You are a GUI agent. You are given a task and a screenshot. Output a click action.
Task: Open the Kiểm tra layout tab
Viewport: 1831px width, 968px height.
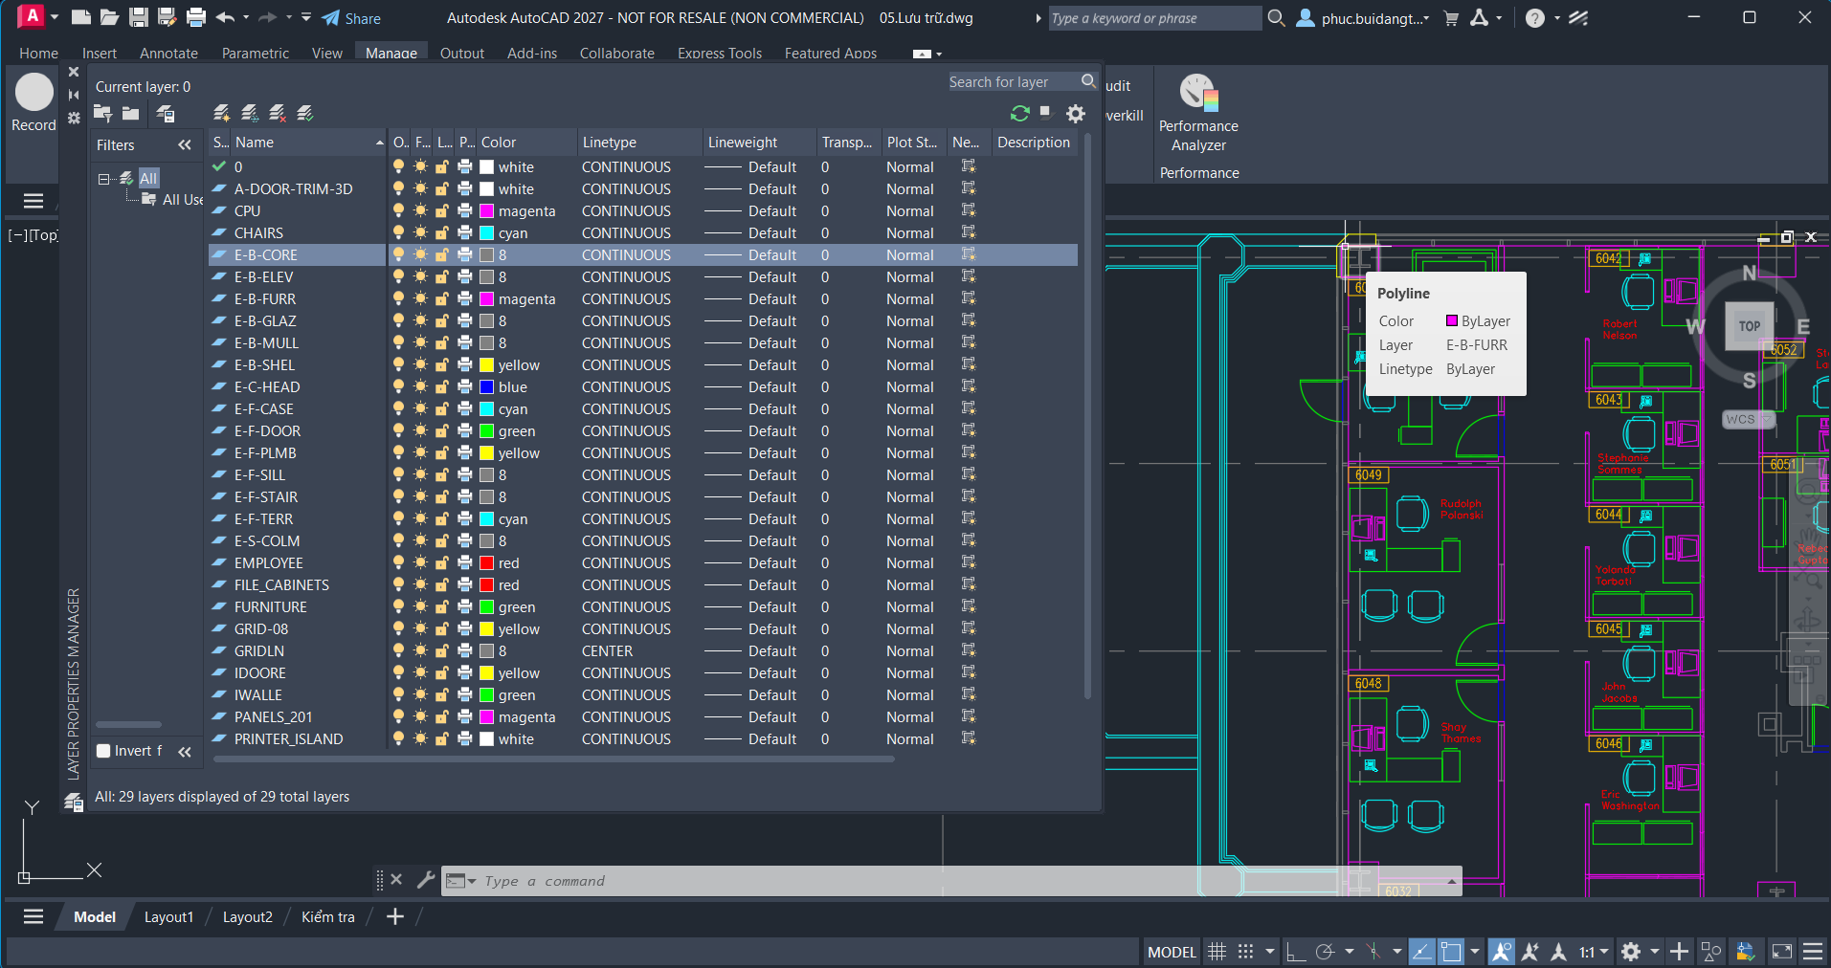(327, 916)
